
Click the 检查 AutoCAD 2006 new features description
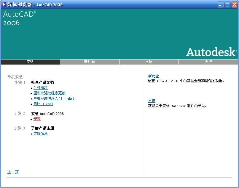tap(186, 81)
